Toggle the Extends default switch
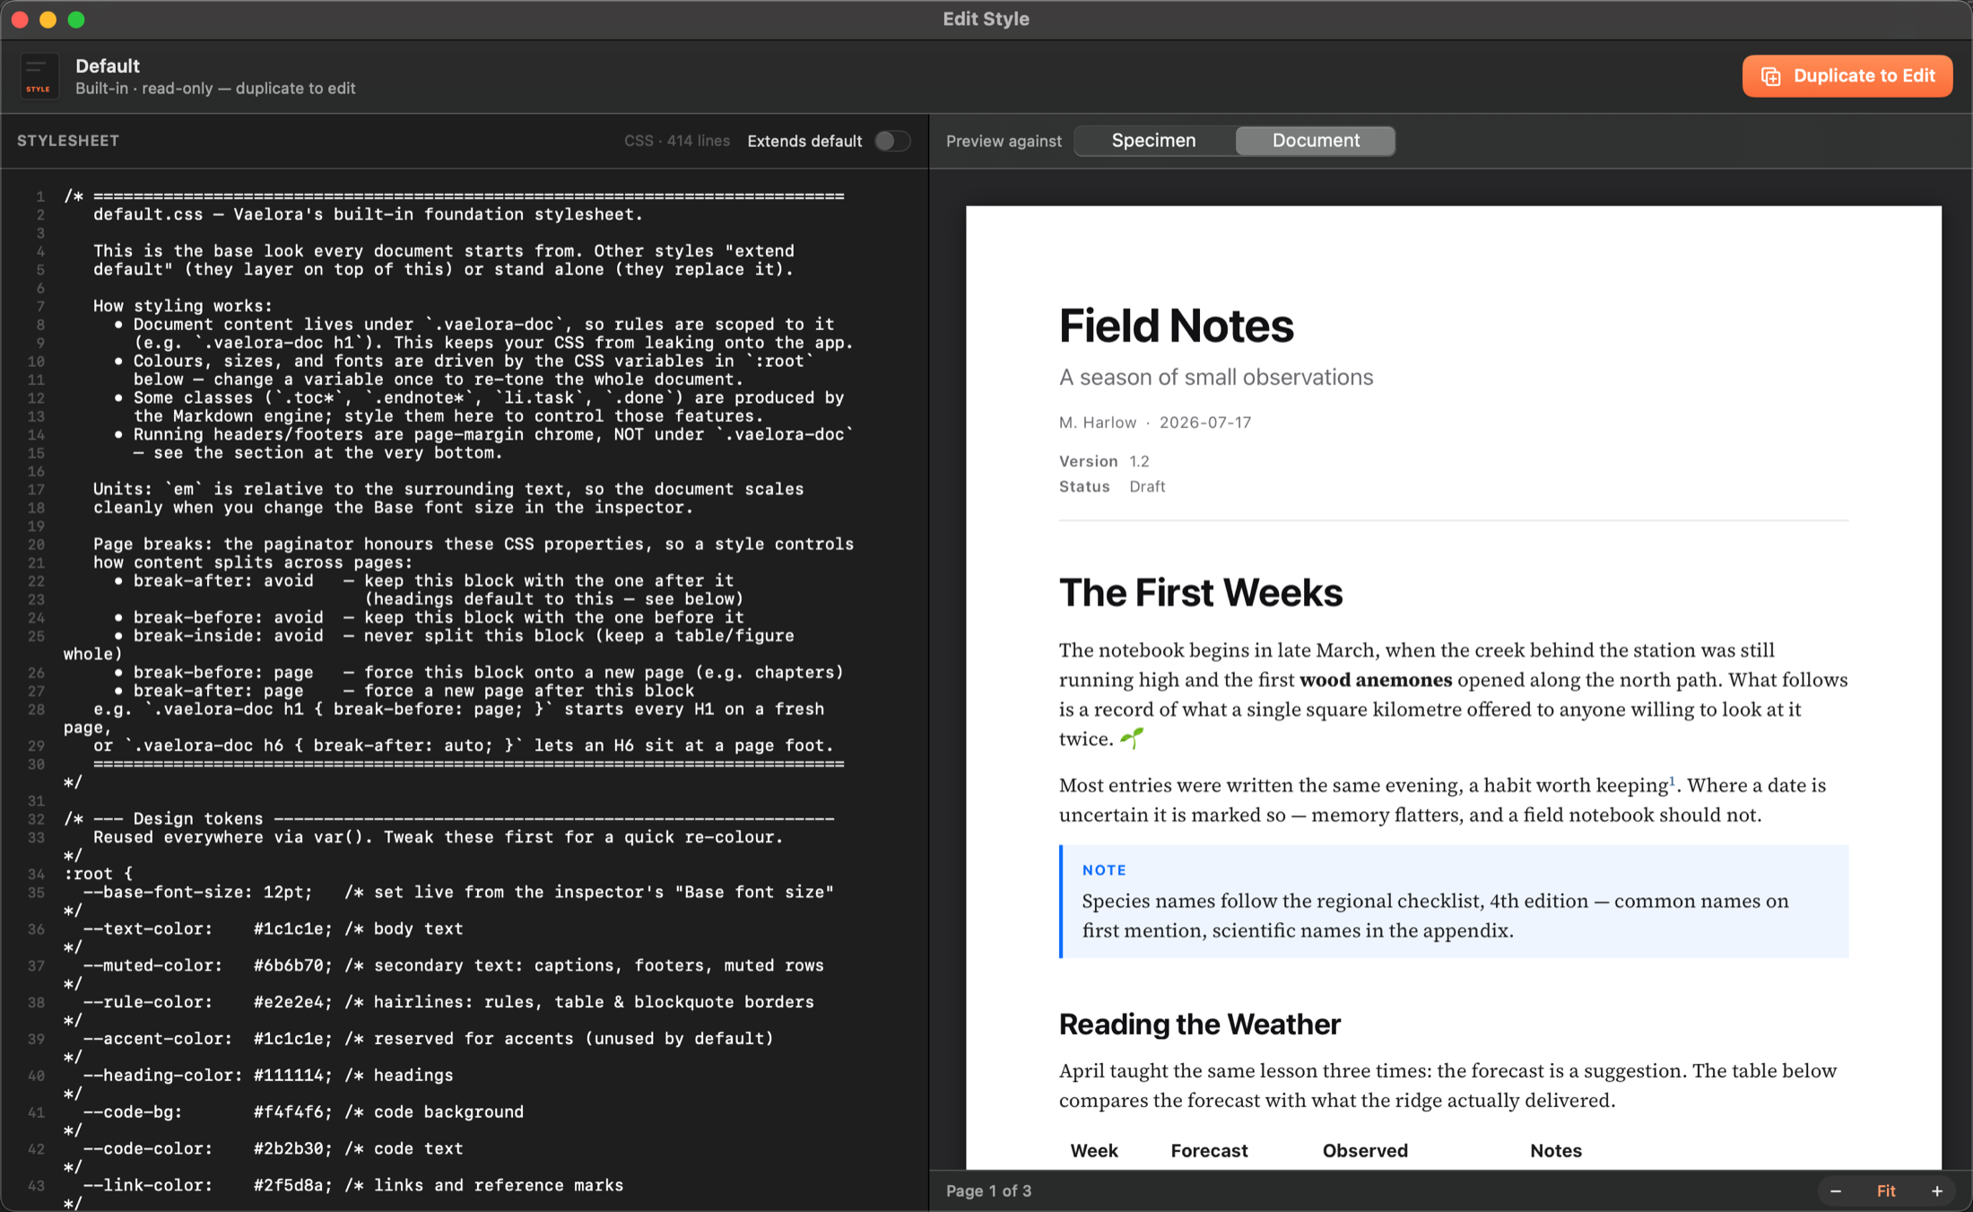Screen dimensions: 1973x1212 click(x=891, y=141)
